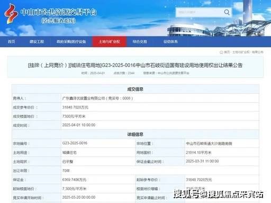Click the 结果公告 breadcrumb link
Viewport: 271px width, 203px height.
257,52
